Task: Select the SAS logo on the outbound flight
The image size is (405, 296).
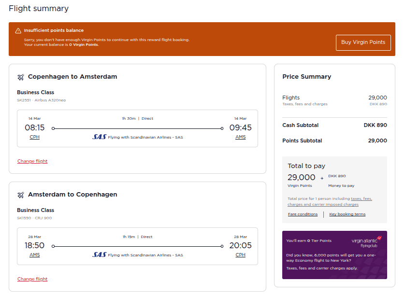Action: pos(100,137)
